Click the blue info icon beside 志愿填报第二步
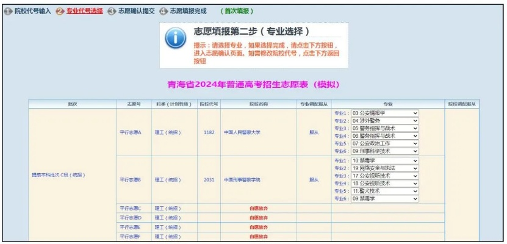The width and height of the screenshot is (507, 244). [175, 38]
